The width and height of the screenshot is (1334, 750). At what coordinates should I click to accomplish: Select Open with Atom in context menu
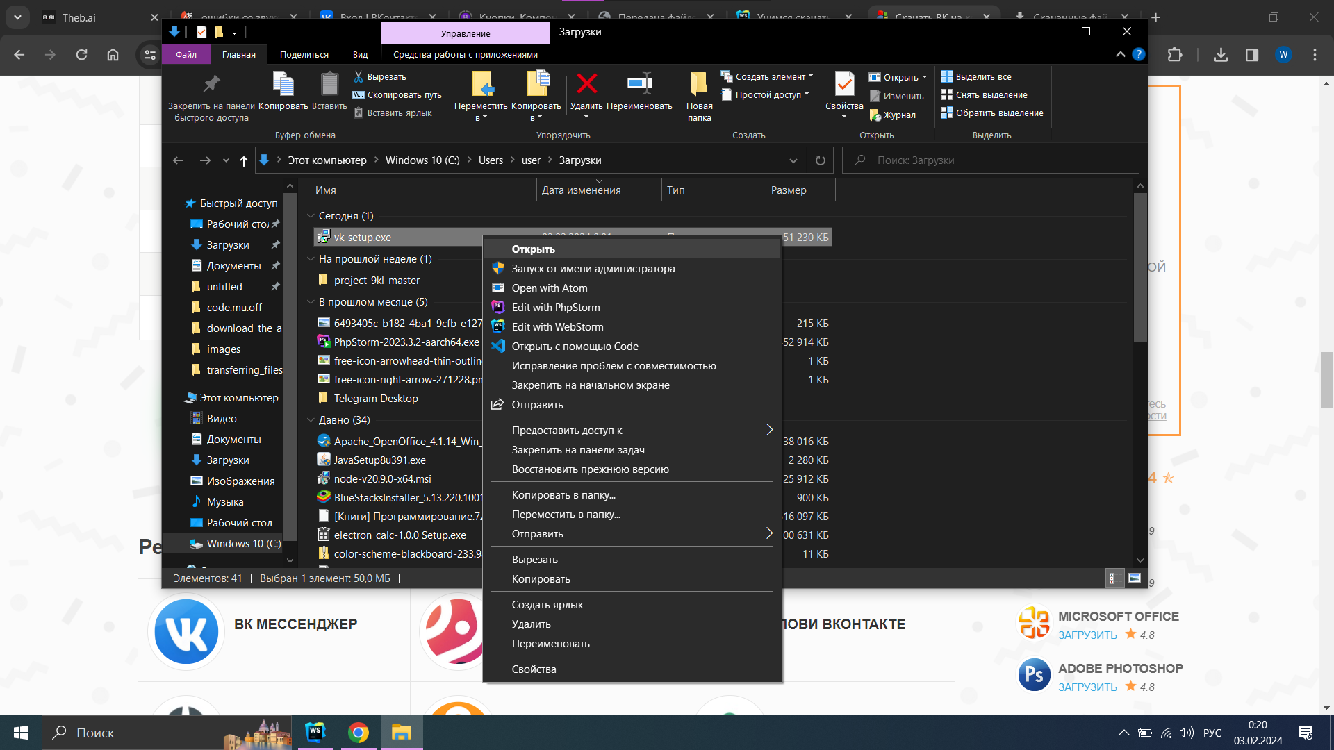(632, 288)
